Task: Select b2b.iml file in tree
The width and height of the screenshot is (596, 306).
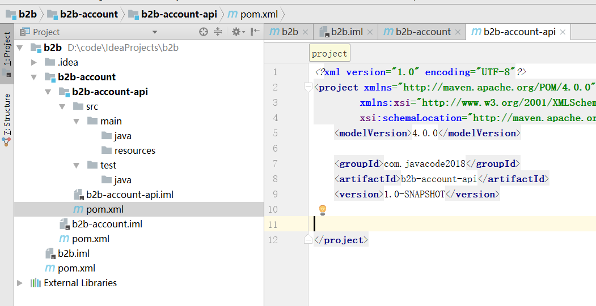Action: (139, 253)
